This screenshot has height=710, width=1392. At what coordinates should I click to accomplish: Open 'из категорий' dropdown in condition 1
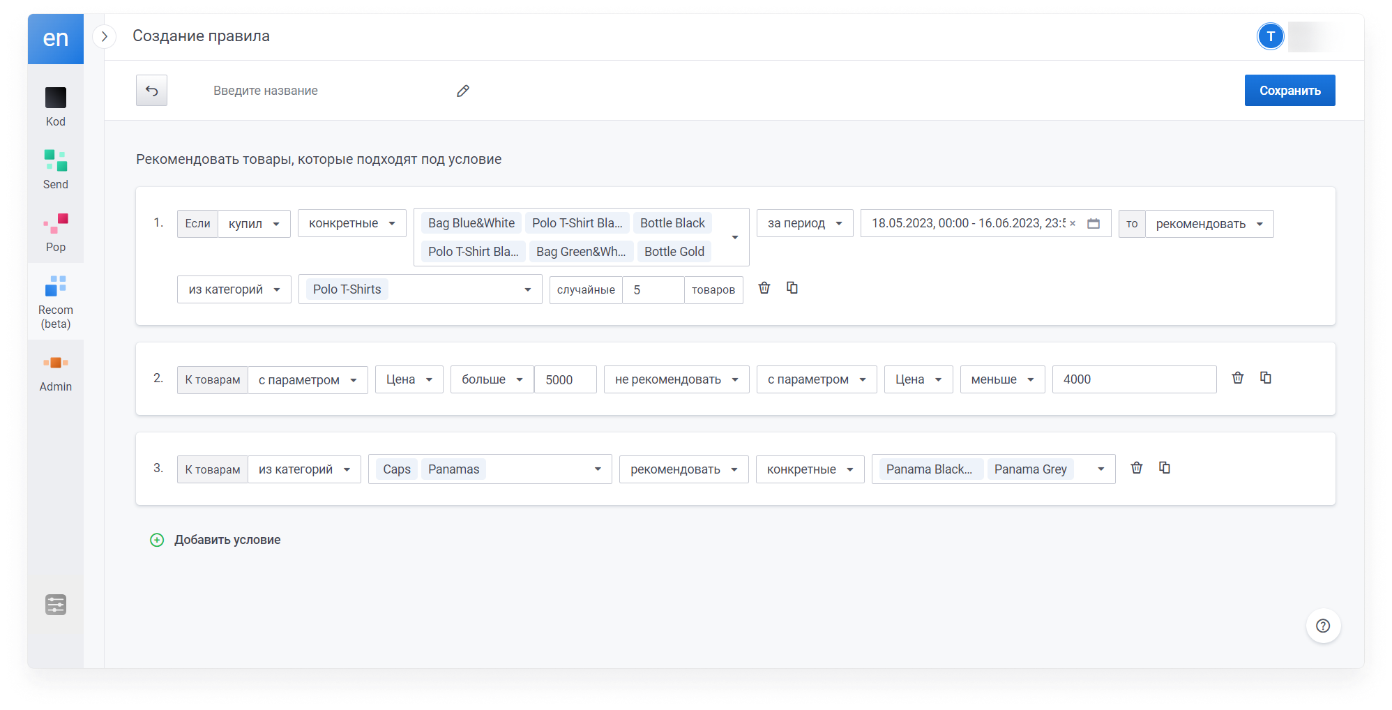point(234,289)
